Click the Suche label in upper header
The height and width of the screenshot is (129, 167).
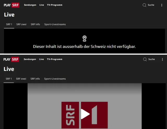pos(151,5)
